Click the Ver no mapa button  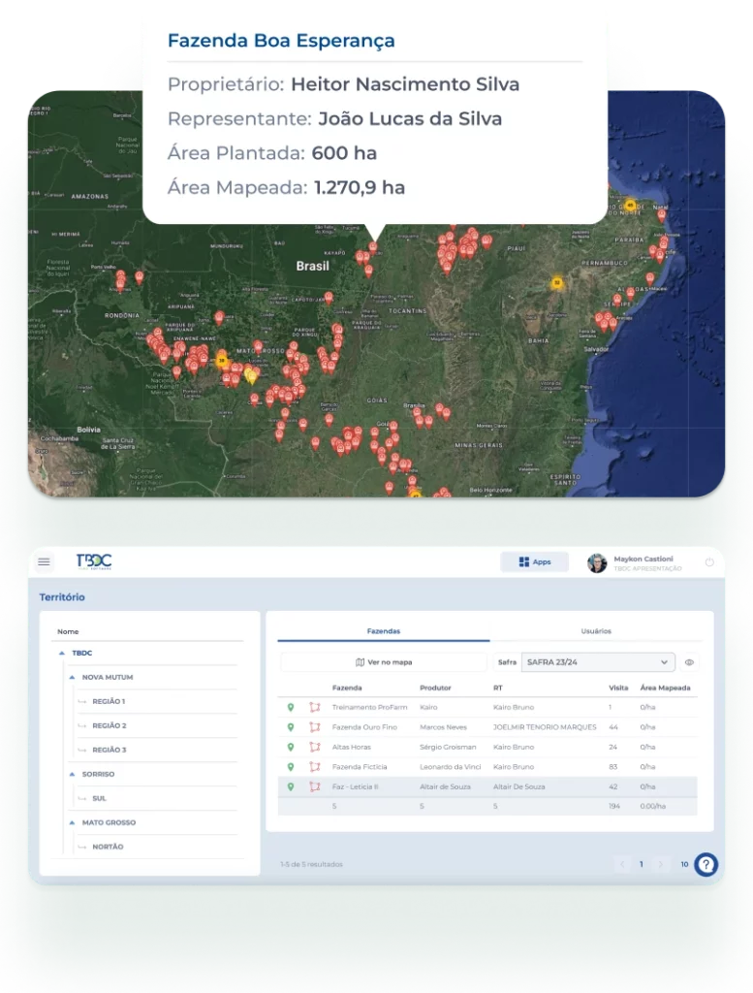pos(384,662)
